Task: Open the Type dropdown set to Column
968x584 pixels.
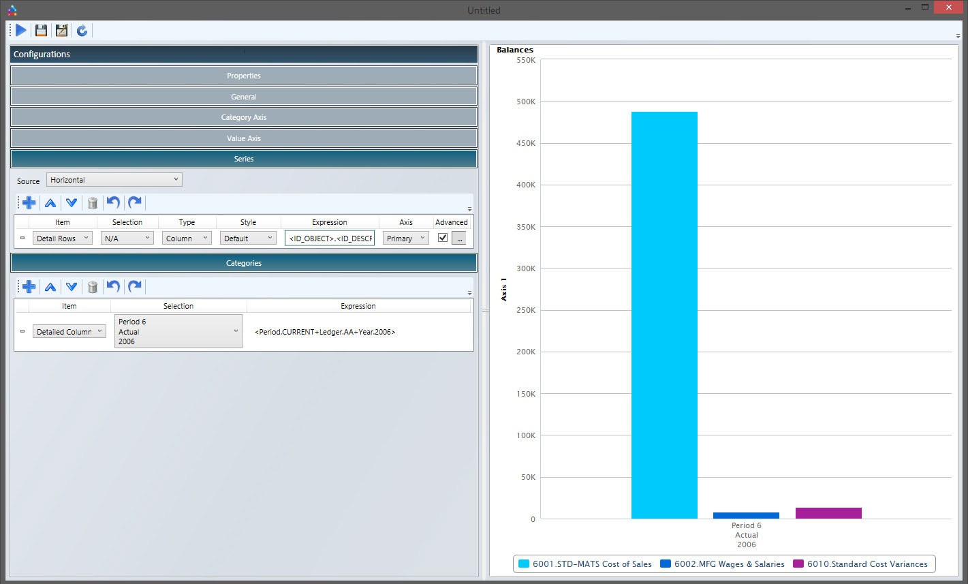Action: pyautogui.click(x=187, y=239)
